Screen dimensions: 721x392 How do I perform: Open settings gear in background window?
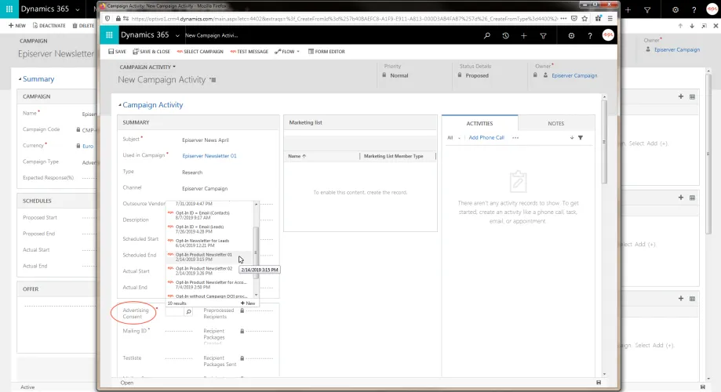point(675,9)
